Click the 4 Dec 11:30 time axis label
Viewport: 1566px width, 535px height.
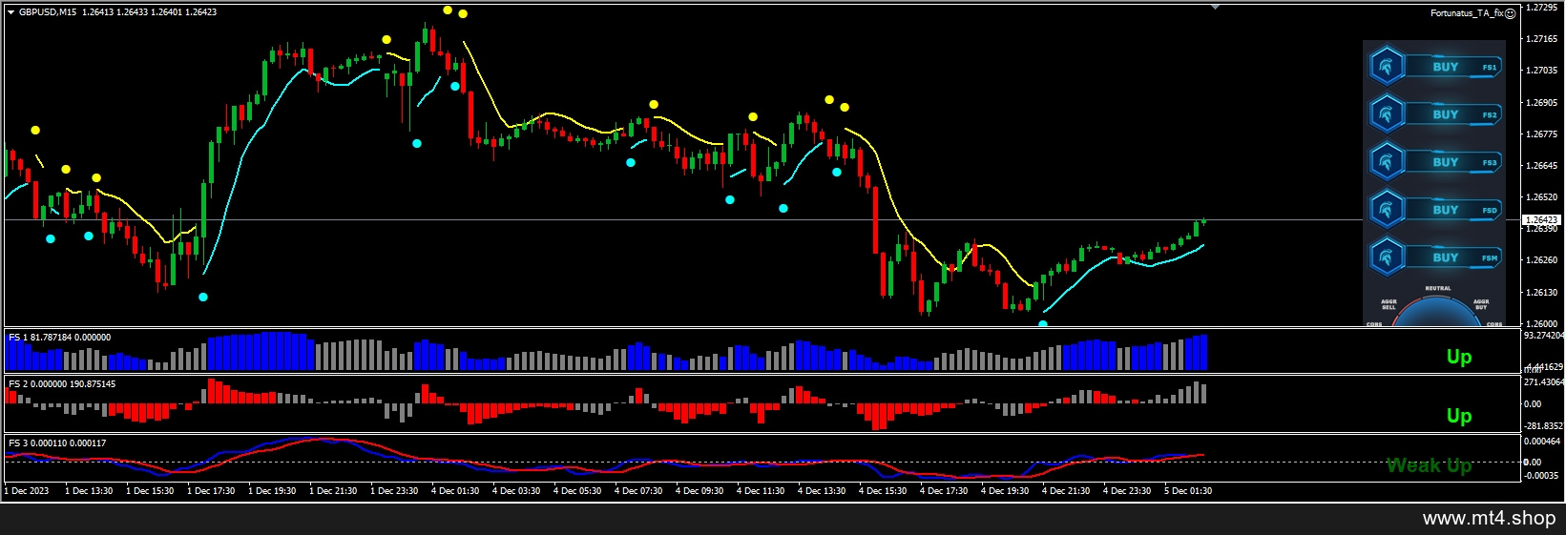761,491
